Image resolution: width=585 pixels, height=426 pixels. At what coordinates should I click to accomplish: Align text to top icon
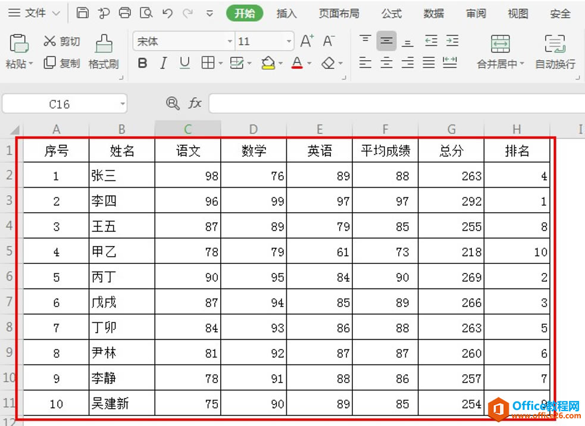(365, 39)
